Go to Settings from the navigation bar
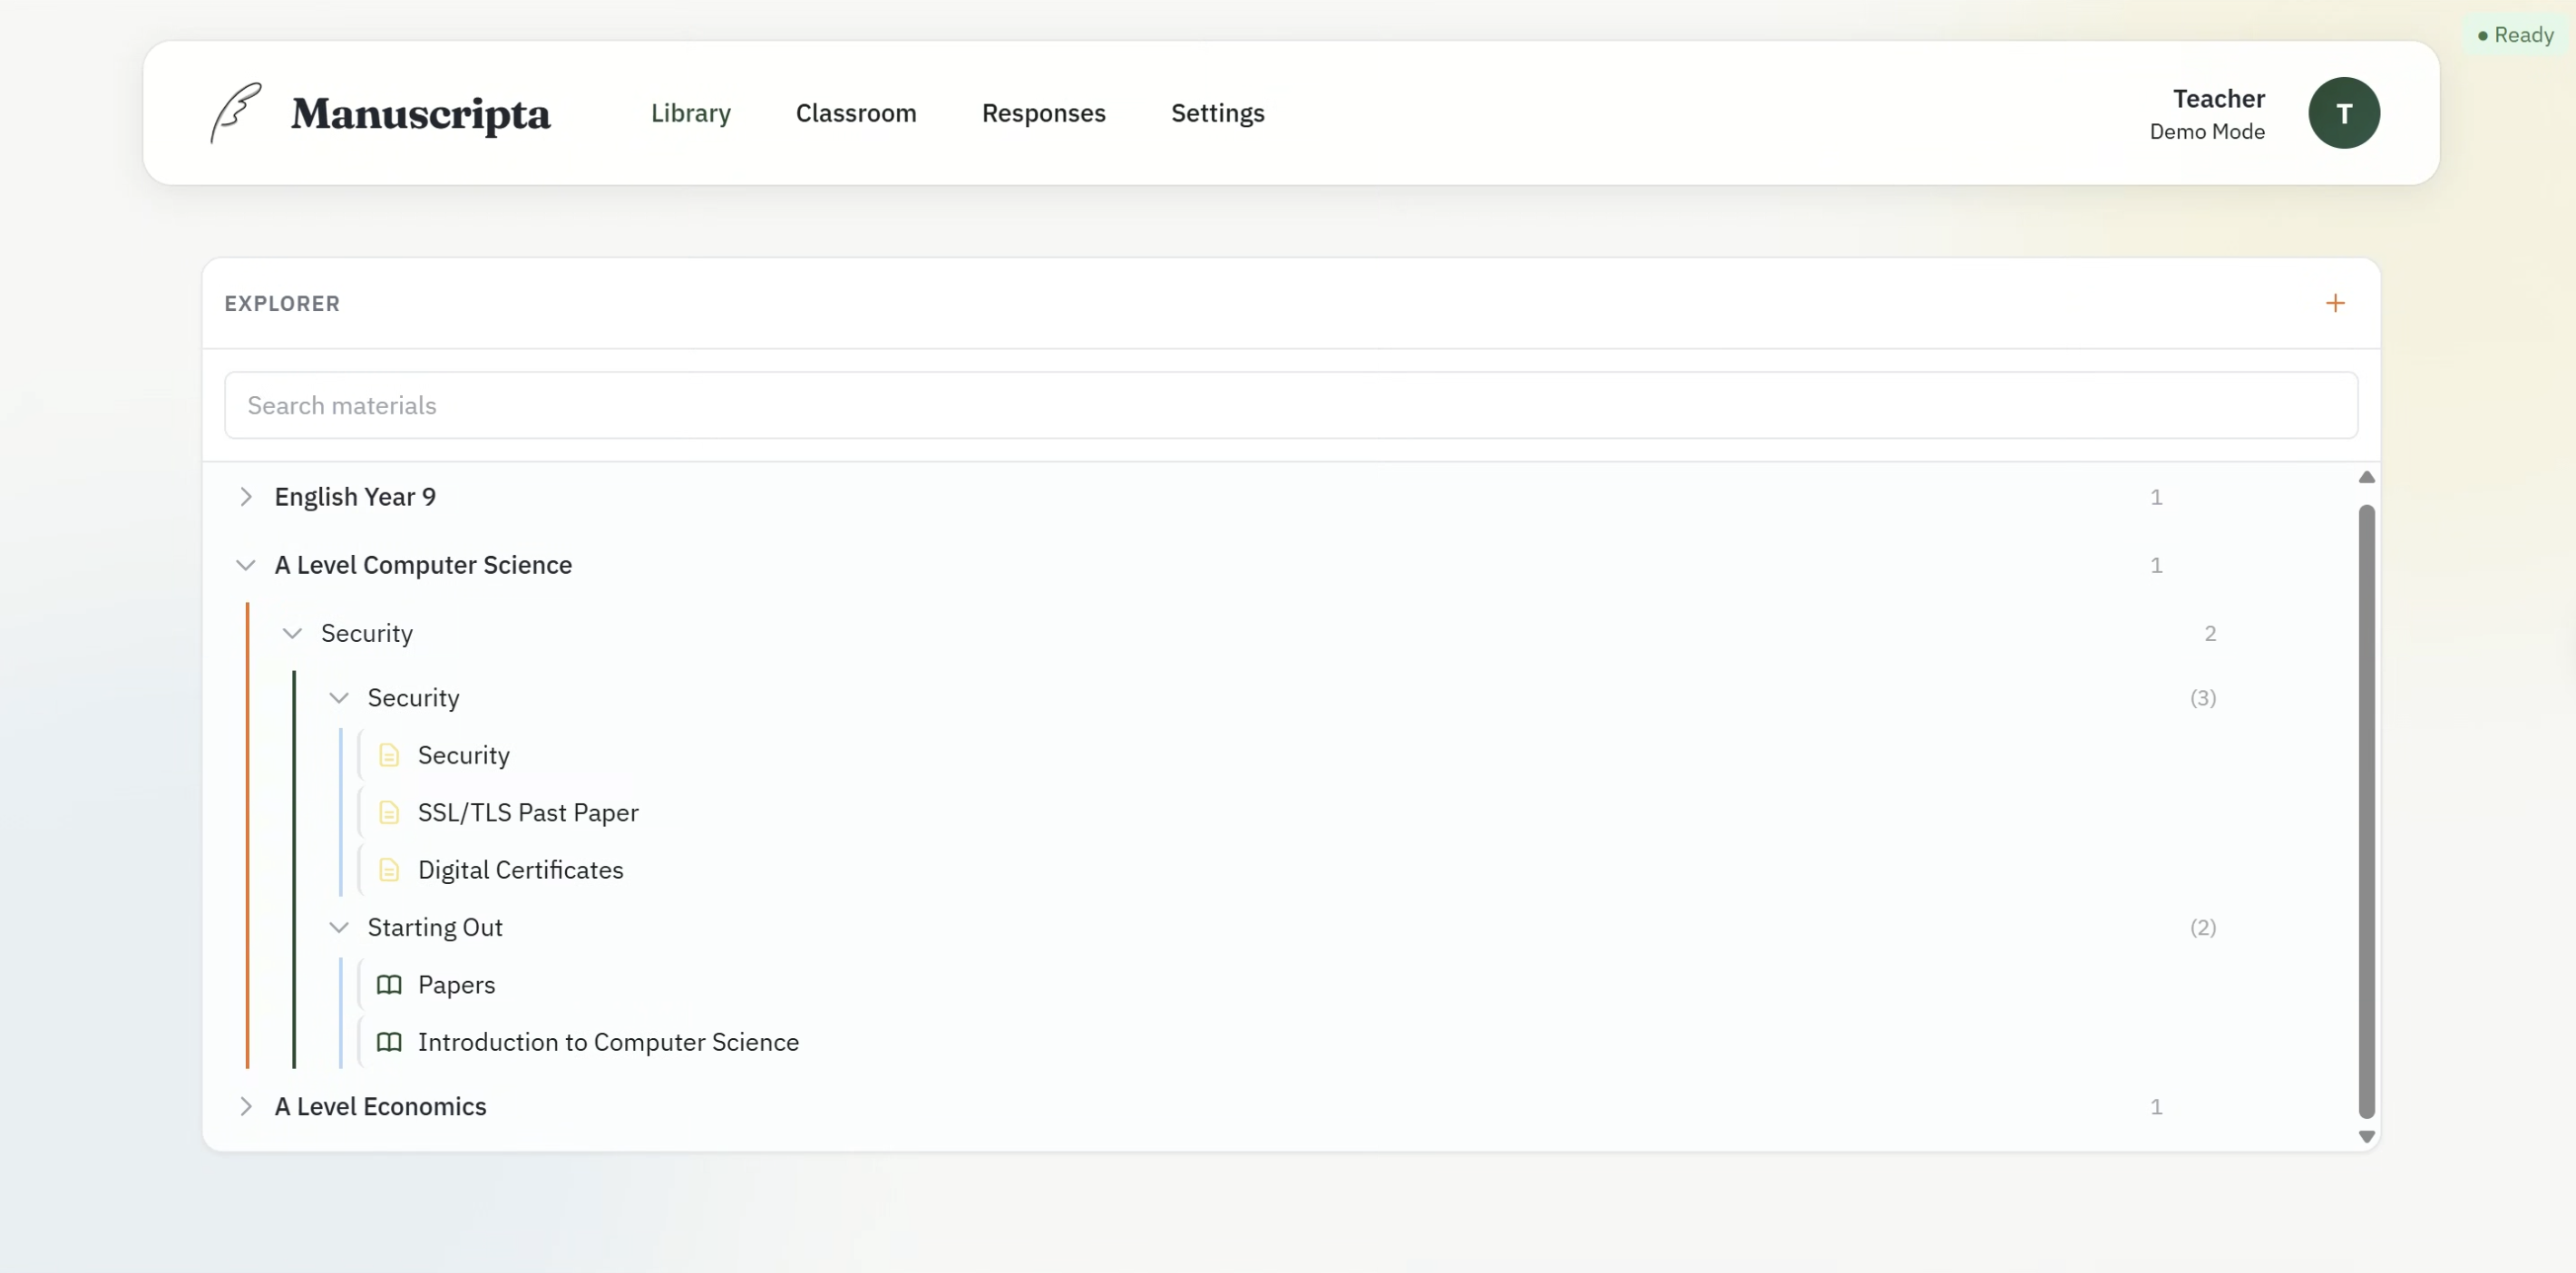This screenshot has height=1273, width=2576. (1217, 113)
